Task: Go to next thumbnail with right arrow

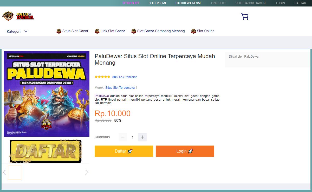Action: click(x=87, y=173)
